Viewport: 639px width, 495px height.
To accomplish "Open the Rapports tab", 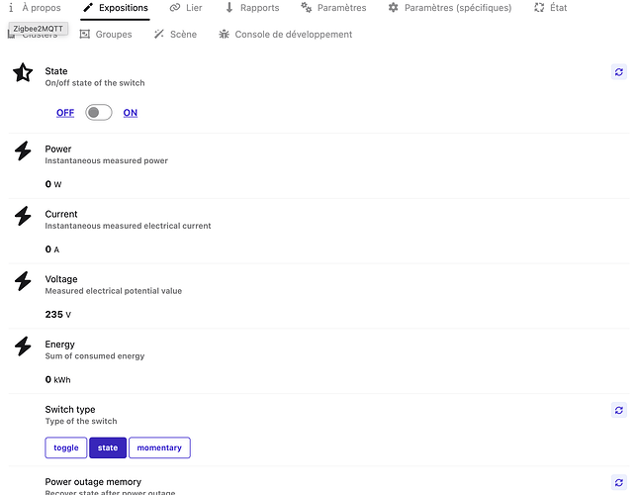I will coord(252,8).
